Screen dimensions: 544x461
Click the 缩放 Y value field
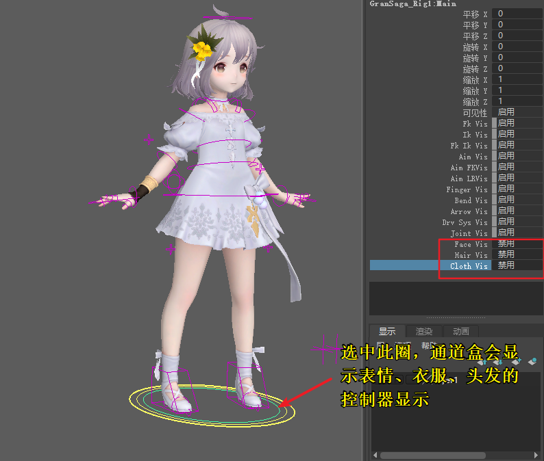coord(517,90)
